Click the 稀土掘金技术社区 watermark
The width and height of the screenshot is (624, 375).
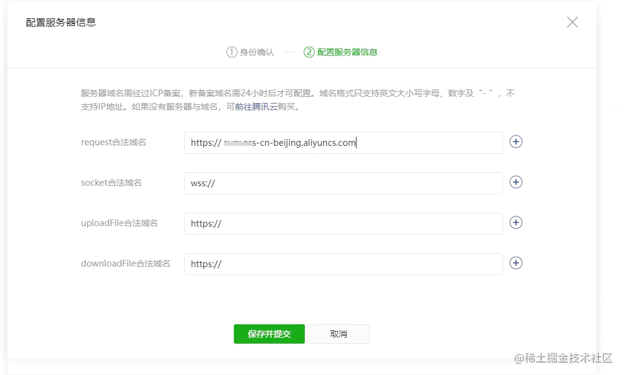pyautogui.click(x=563, y=357)
